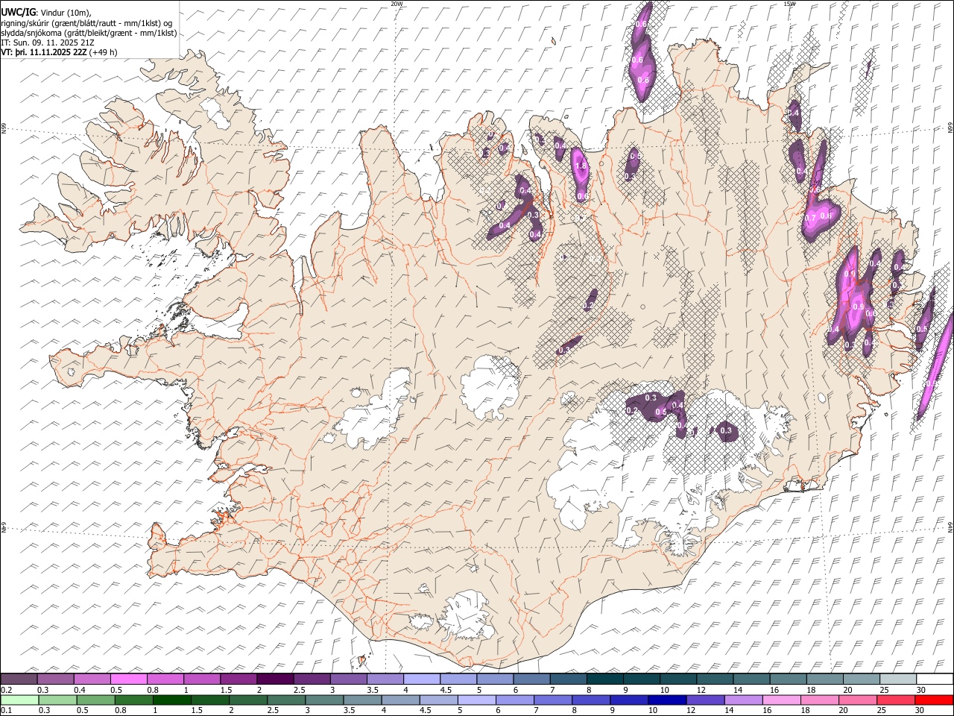Click the 18 grey-teal swatch, upper row

pos(824,679)
